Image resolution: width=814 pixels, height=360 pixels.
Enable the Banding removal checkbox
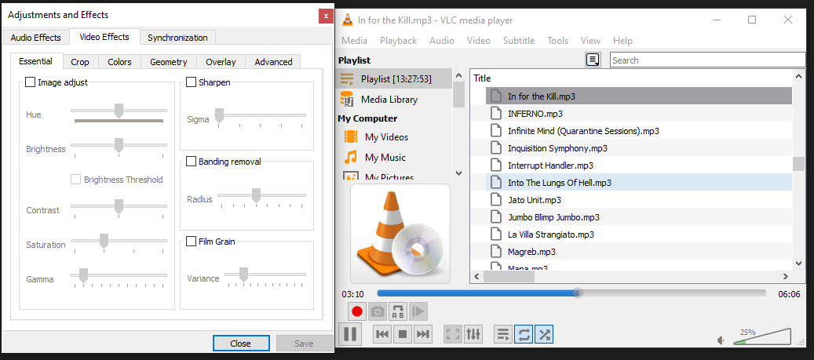coord(191,162)
